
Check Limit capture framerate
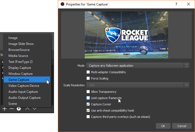pos(88,98)
